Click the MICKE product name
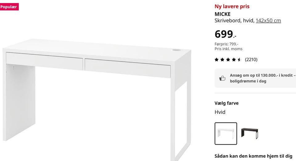Viewport: 296px width, 161px height. [x=223, y=14]
